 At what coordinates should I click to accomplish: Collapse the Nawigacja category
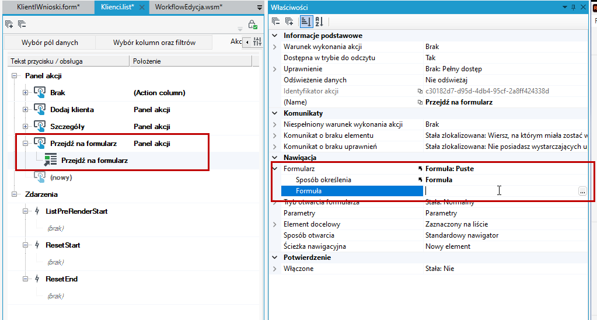pyautogui.click(x=275, y=157)
